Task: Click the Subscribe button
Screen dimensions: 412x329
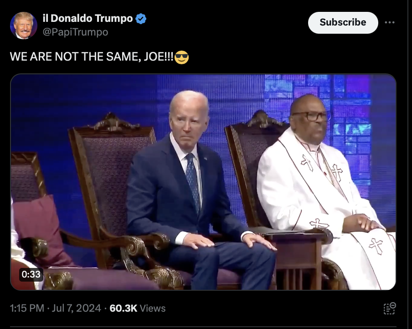Action: point(343,23)
